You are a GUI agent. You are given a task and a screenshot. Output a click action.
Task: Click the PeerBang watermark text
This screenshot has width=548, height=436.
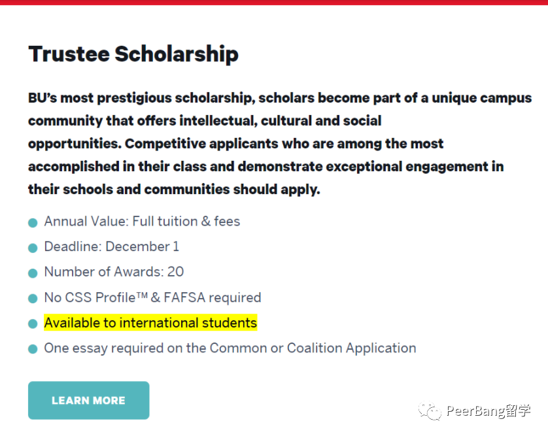[x=488, y=411]
